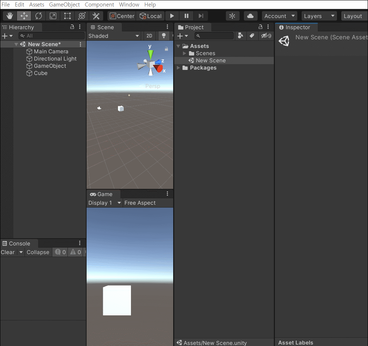
Task: Toggle pivot Center mode
Action: click(122, 16)
